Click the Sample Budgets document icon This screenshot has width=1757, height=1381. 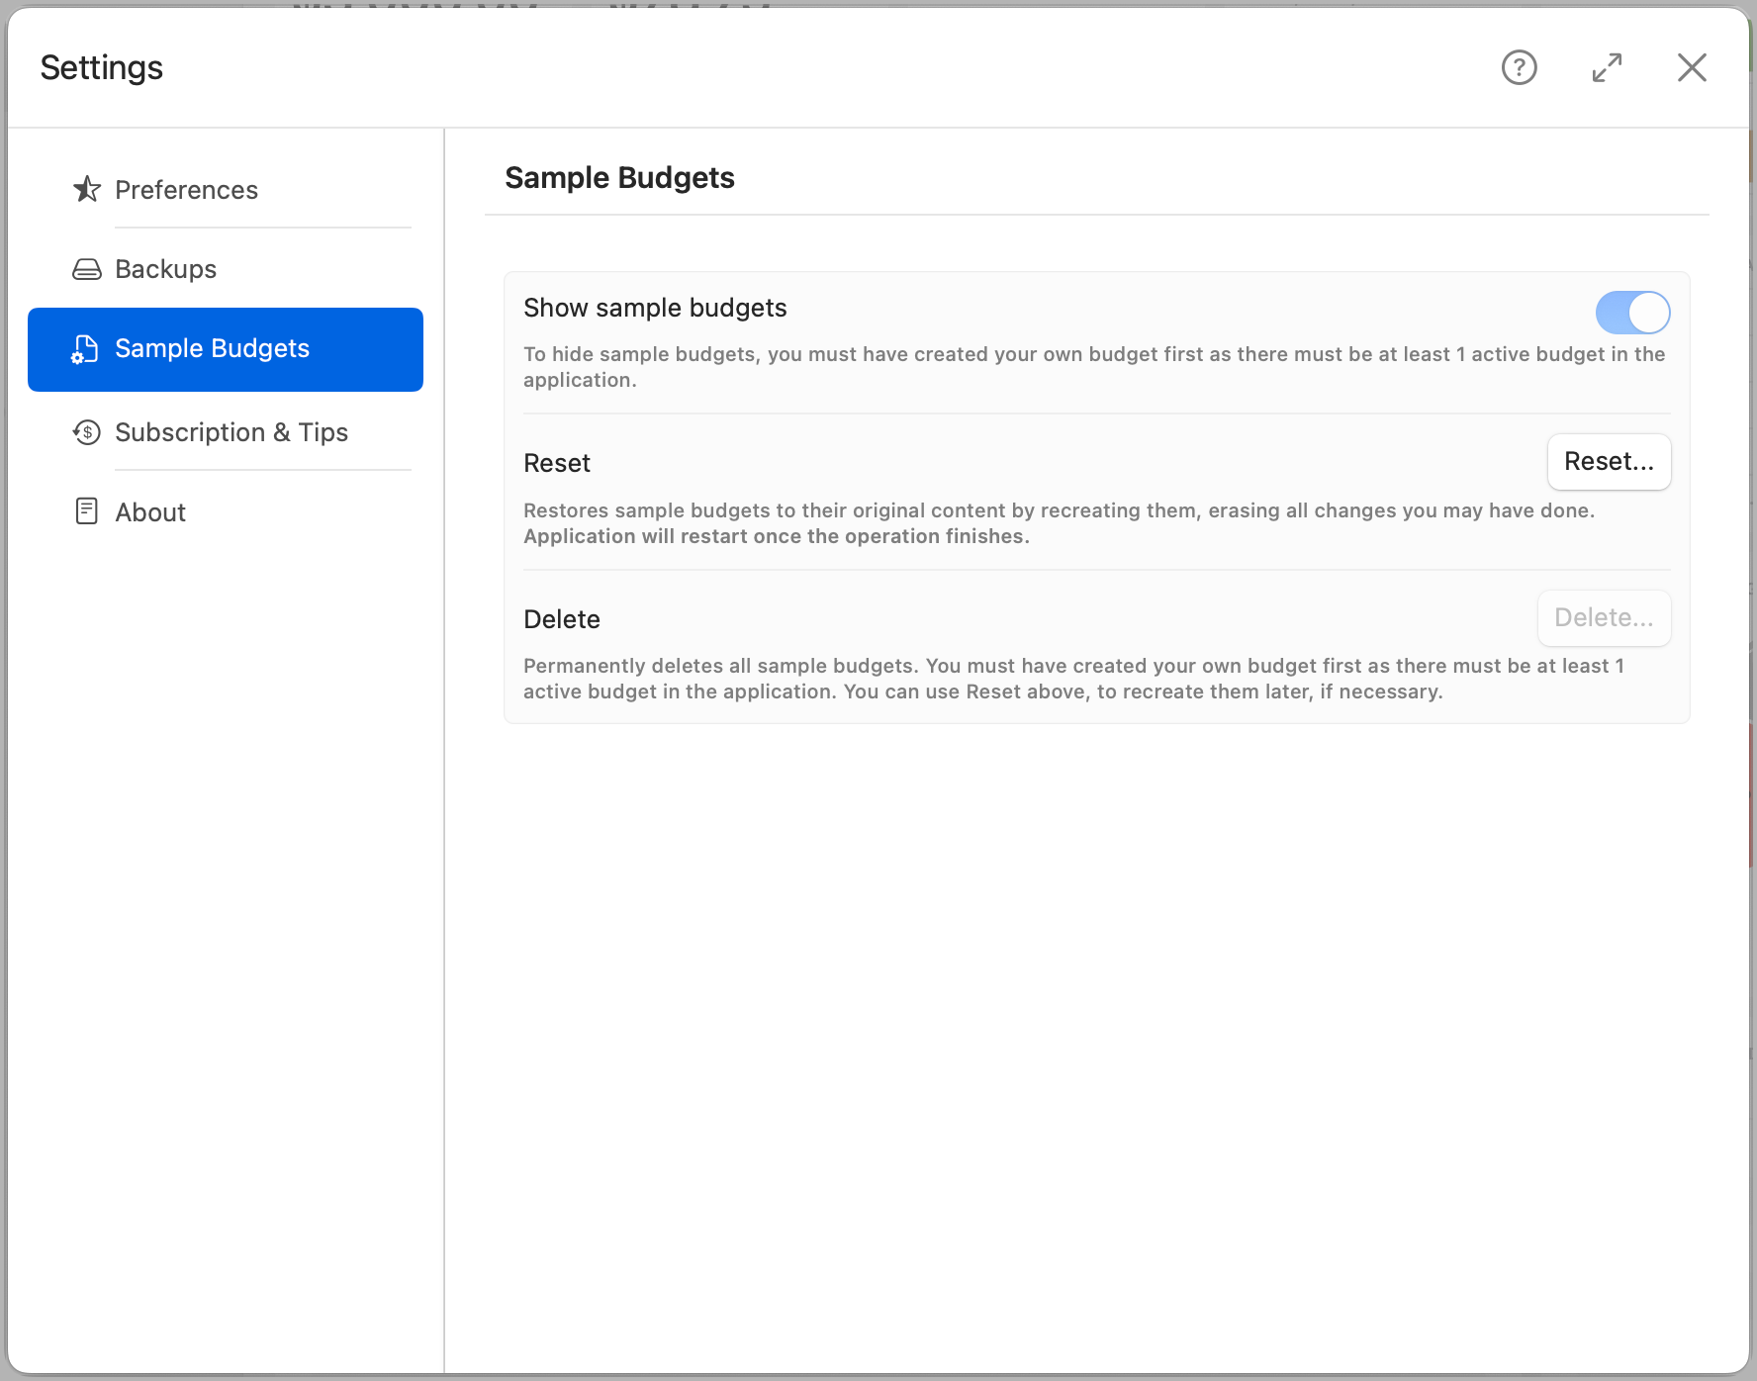coord(85,349)
